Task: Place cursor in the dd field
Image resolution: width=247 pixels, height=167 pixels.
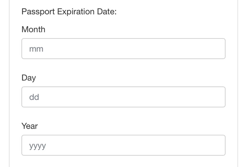Action: pyautogui.click(x=123, y=97)
